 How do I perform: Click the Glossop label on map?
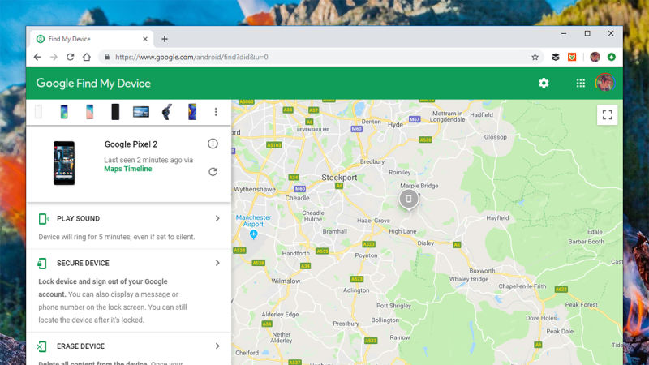pyautogui.click(x=496, y=137)
